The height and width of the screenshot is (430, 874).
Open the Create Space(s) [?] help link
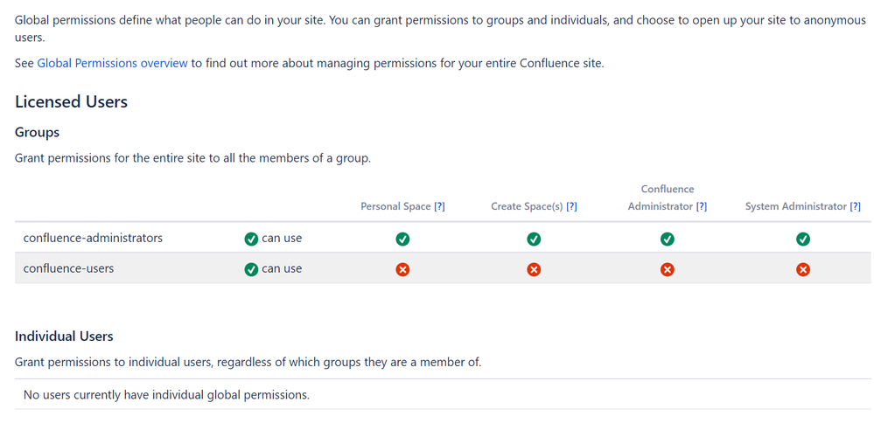pos(571,206)
